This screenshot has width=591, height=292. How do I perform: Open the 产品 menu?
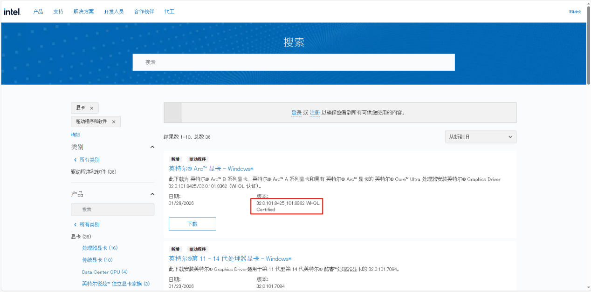point(38,12)
